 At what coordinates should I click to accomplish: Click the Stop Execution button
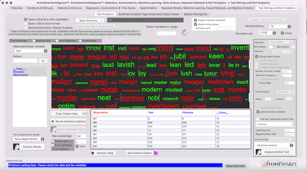pos(236,166)
